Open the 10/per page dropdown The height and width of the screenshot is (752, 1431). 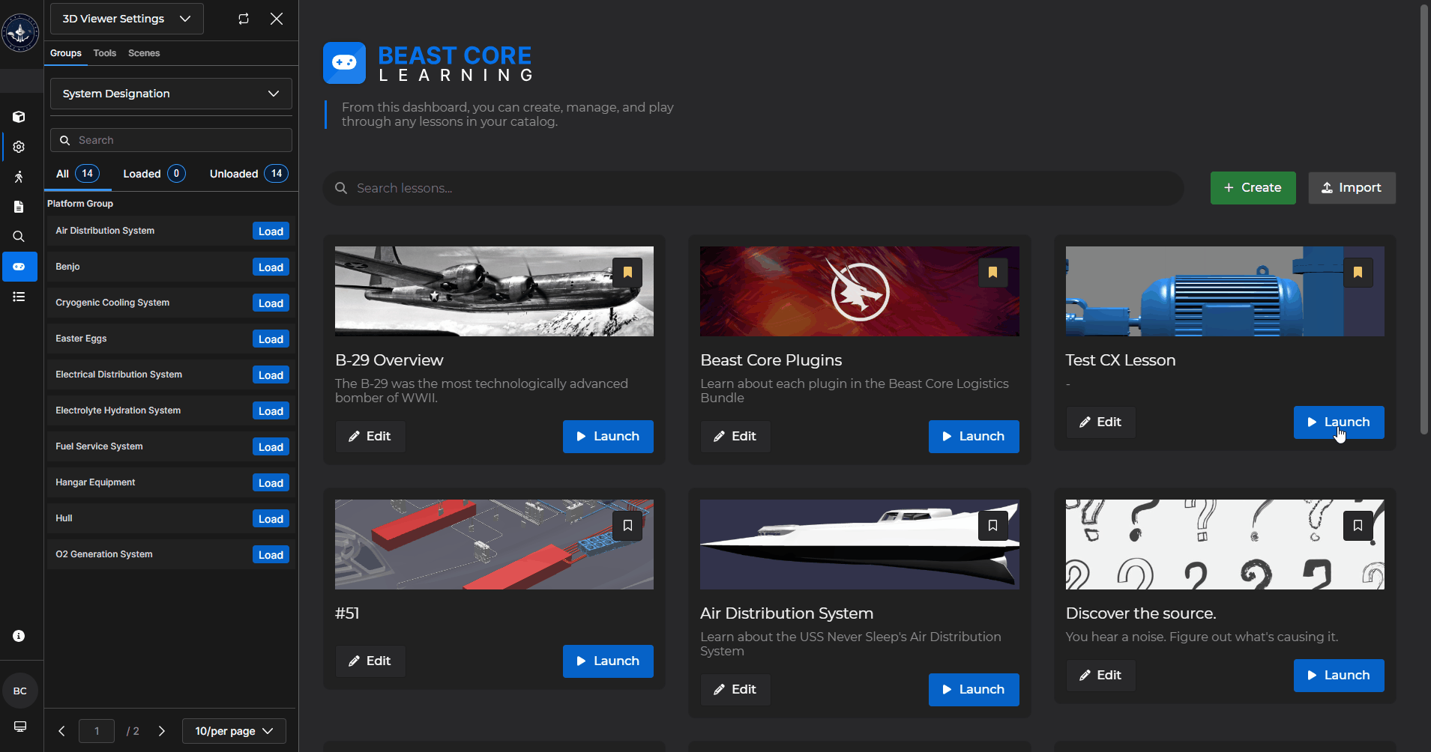tap(234, 731)
